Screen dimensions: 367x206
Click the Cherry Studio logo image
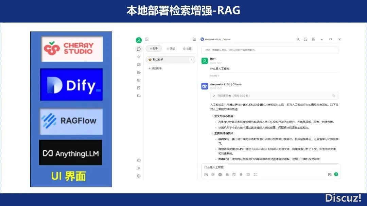pyautogui.click(x=72, y=49)
